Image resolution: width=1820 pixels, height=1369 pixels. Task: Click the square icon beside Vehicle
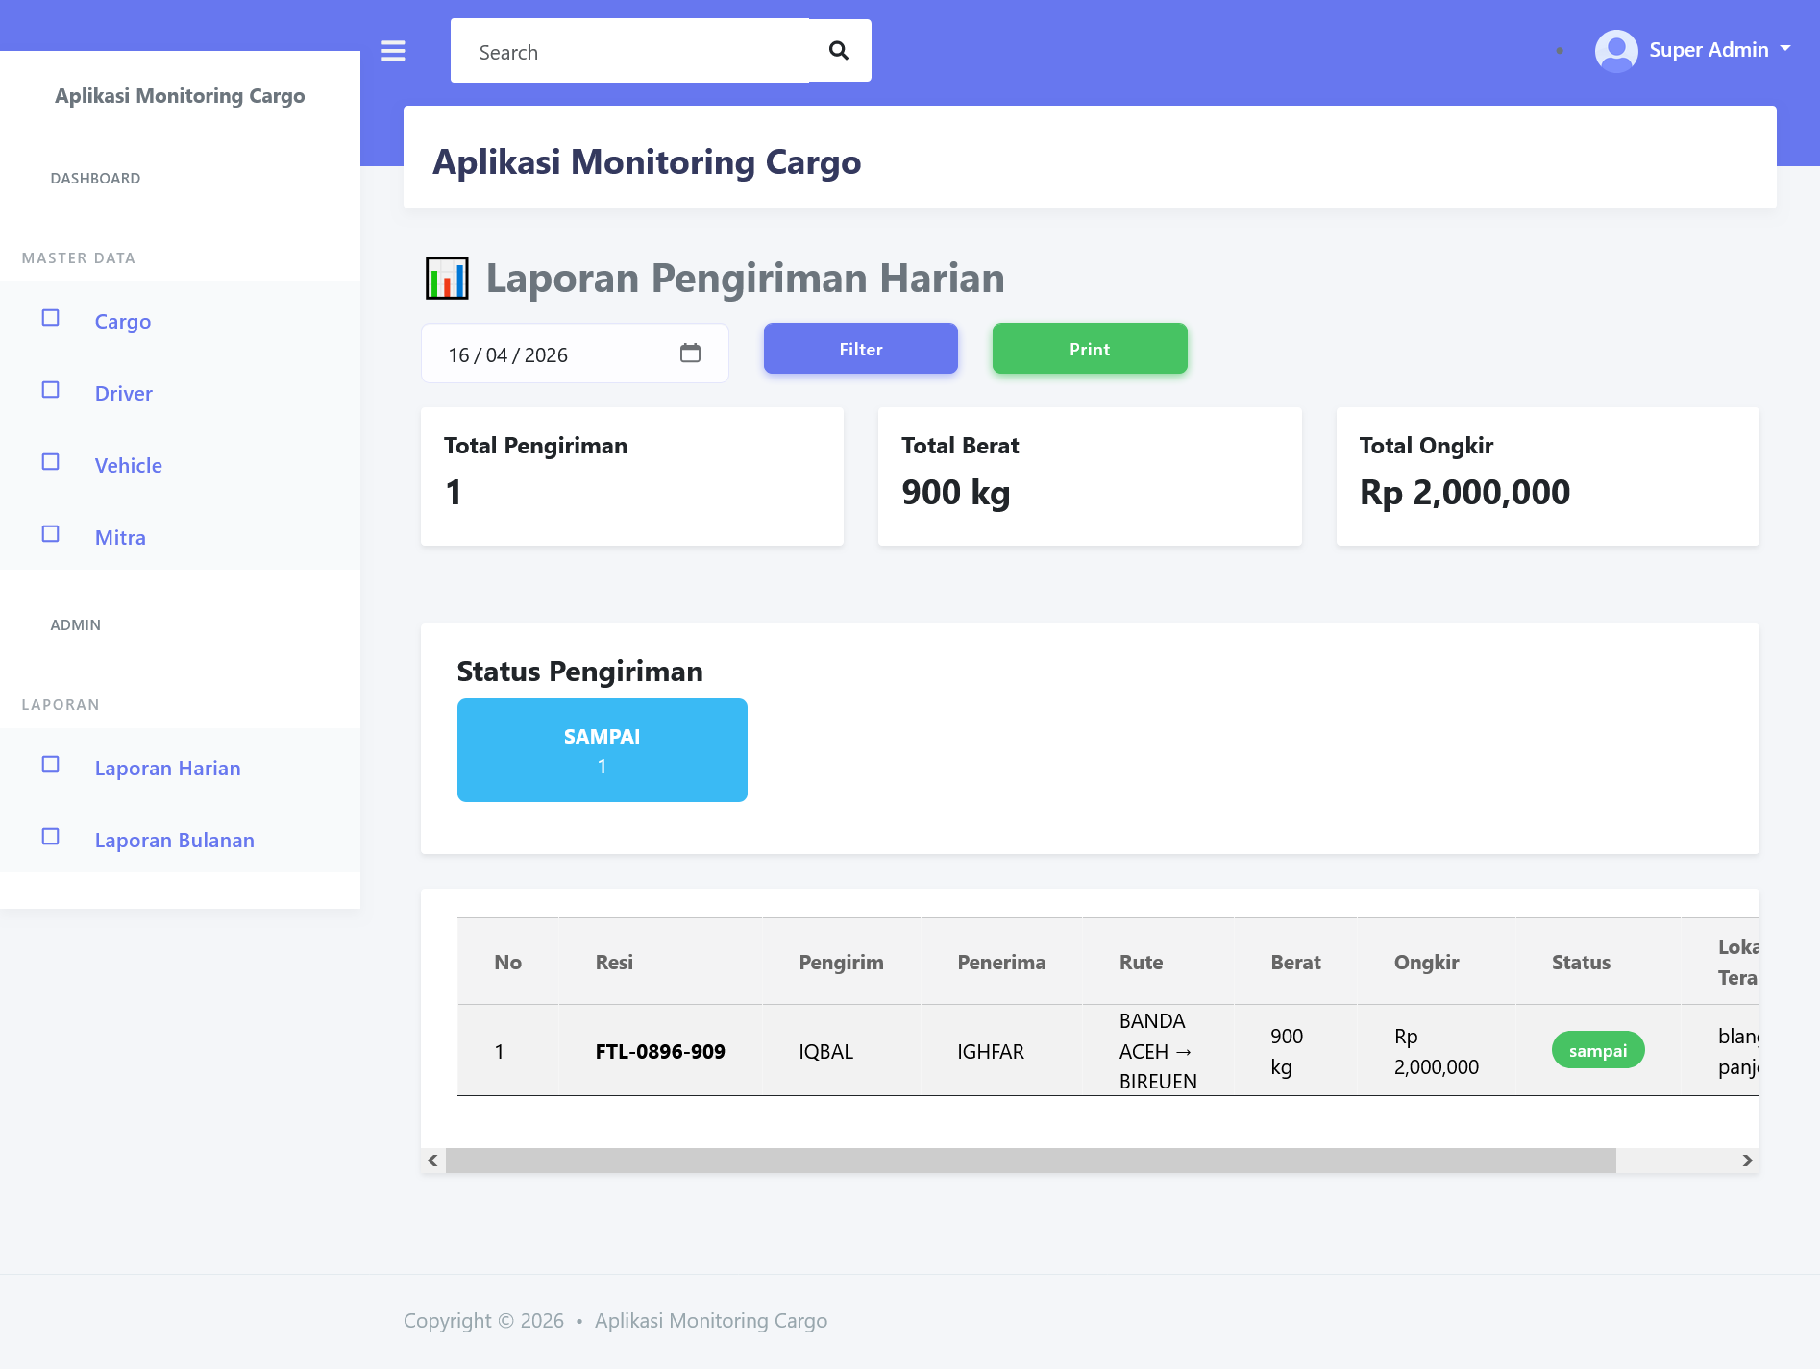tap(51, 462)
